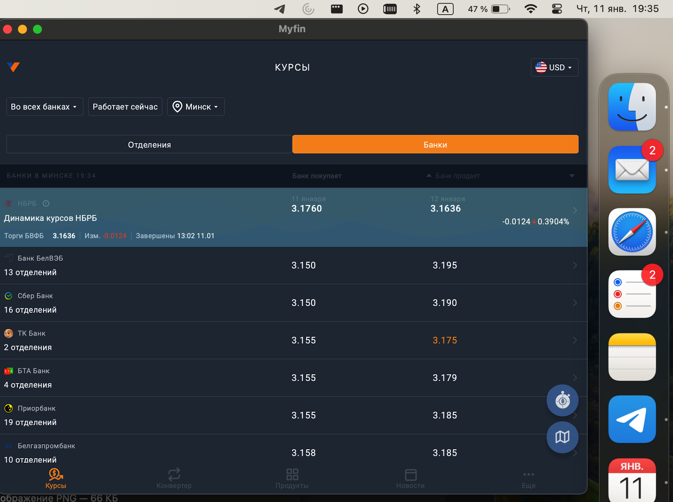Click the memory chip icon in menu bar
Viewport: 673px width, 502px height.
[390, 9]
